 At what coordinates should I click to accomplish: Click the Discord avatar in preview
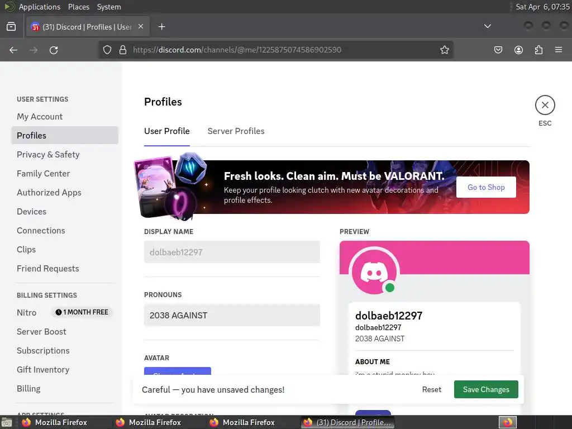[374, 271]
